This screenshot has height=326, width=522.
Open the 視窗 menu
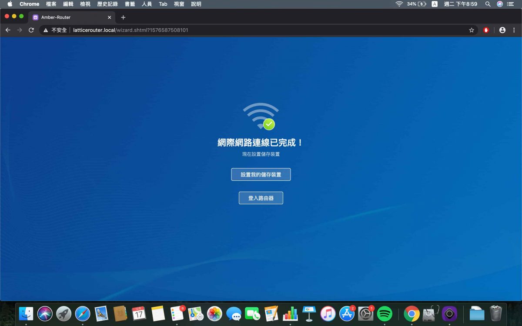179,4
